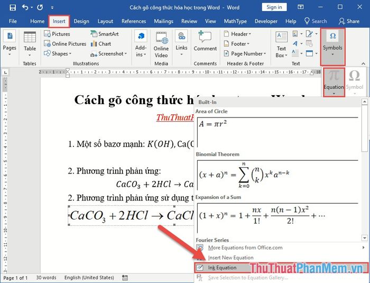Screen dimensions: 370x283
Task: Insert a SmartArt graphic
Action: click(105, 34)
